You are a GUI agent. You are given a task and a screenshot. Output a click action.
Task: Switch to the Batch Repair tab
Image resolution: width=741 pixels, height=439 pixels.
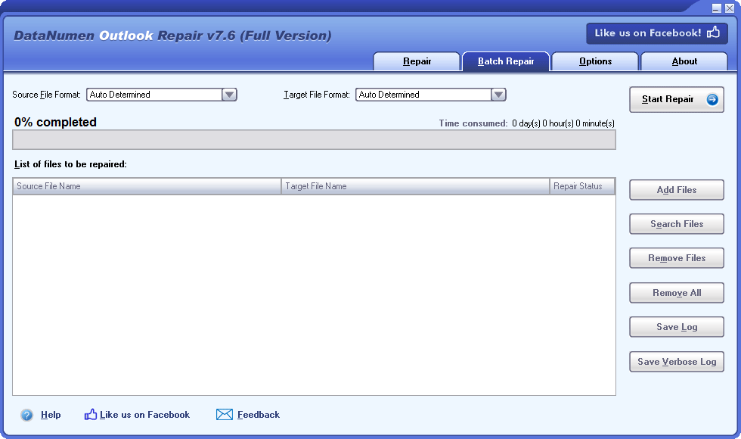point(506,61)
